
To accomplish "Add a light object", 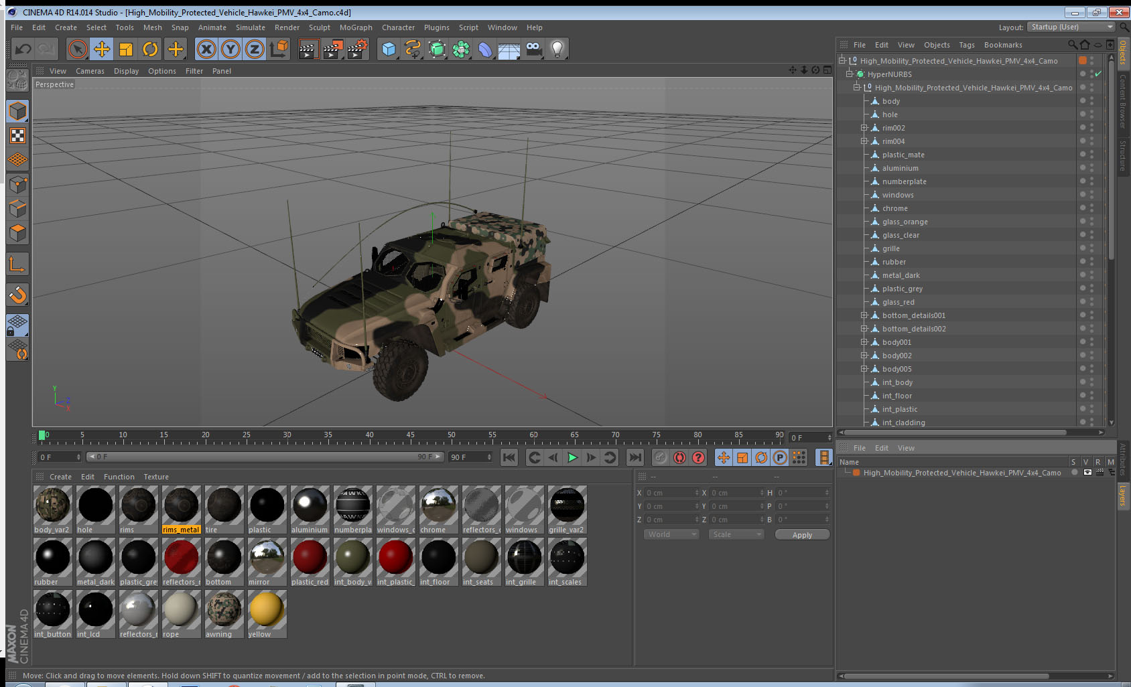I will (557, 49).
